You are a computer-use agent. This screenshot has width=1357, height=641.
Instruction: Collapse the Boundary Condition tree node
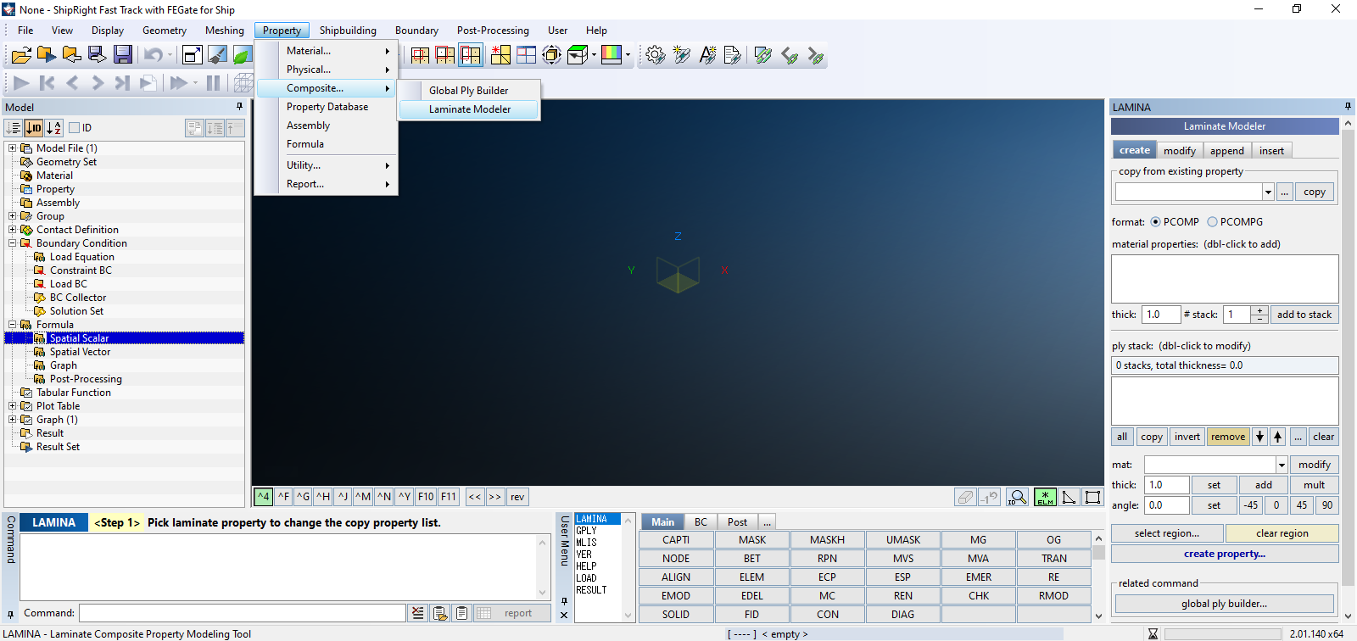pos(13,243)
